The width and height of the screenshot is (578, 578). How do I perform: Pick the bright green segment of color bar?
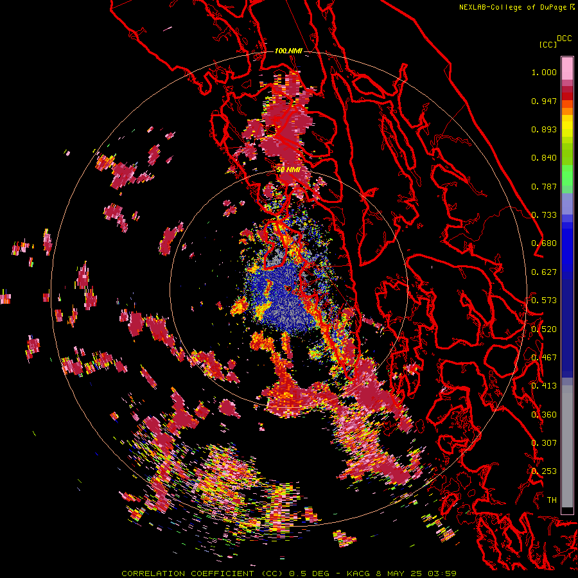pos(567,175)
